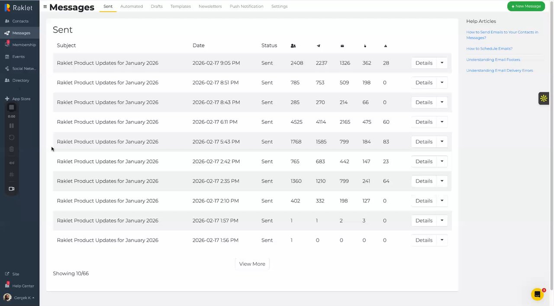554x306 pixels.
Task: Click the recorder rewind icon
Action: pos(12,163)
